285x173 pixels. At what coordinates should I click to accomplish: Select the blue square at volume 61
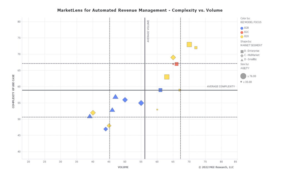(x=160, y=90)
